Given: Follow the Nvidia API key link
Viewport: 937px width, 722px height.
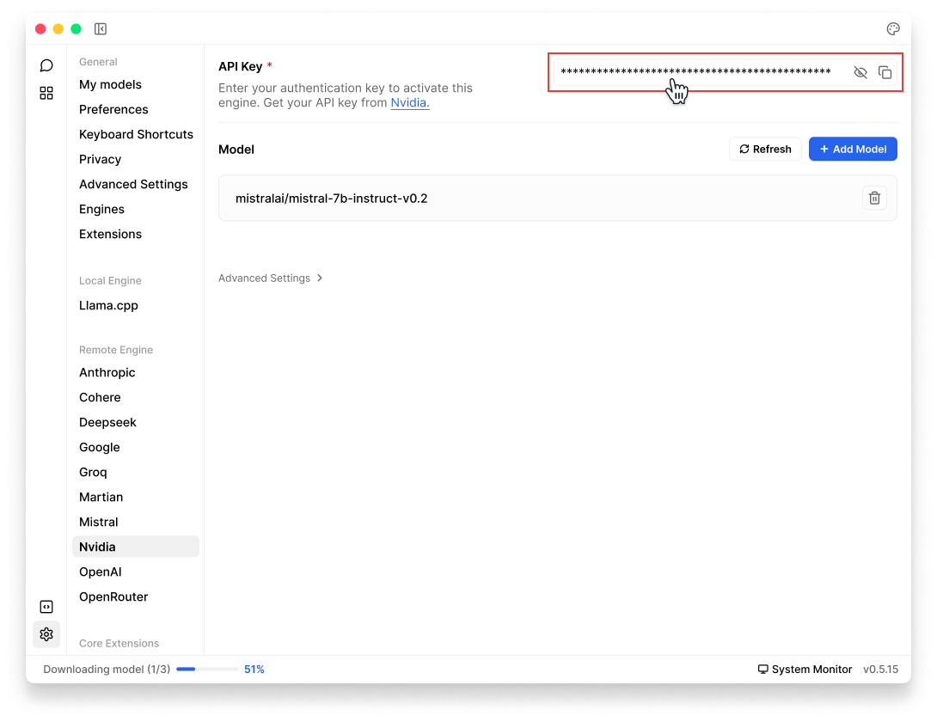Looking at the screenshot, I should click(x=409, y=102).
